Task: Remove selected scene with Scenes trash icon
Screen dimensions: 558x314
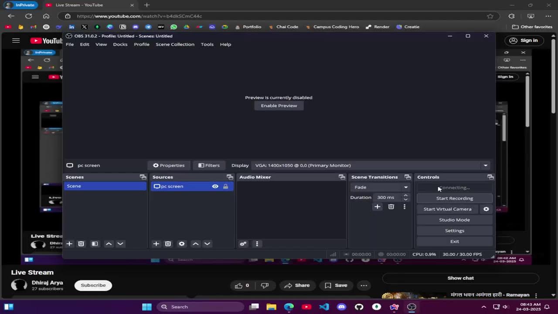Action: [x=81, y=244]
